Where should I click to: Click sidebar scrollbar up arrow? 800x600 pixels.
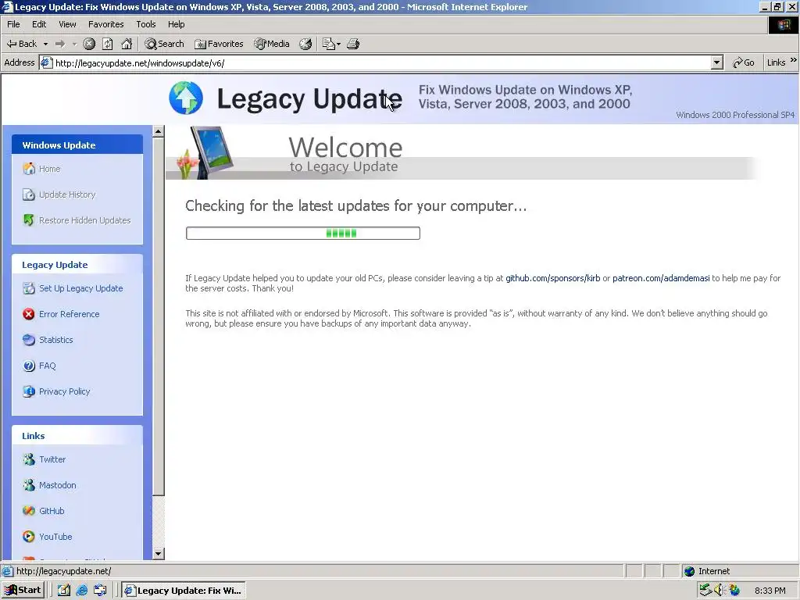pyautogui.click(x=158, y=131)
